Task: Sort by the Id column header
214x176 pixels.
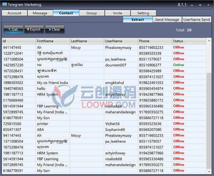Action: pyautogui.click(x=19, y=41)
